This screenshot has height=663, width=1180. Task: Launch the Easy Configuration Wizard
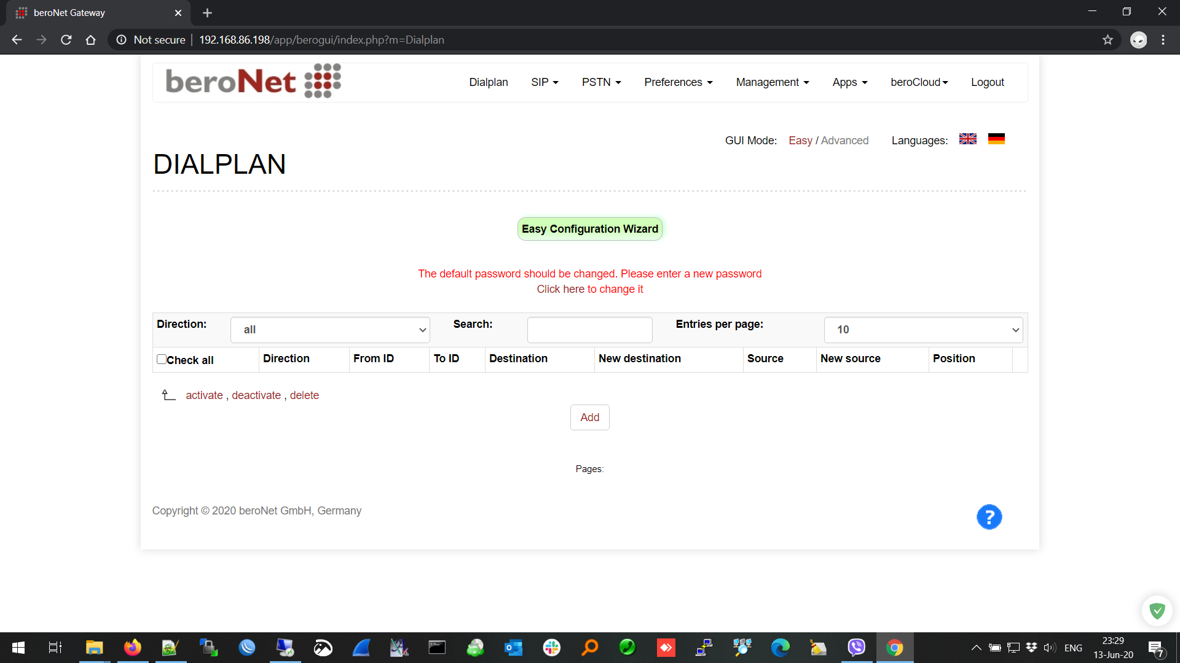pyautogui.click(x=589, y=229)
